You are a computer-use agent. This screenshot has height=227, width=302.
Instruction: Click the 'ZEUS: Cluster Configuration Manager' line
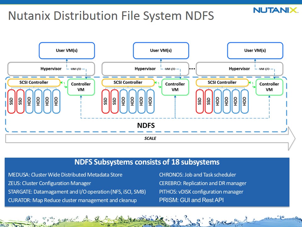coord(49,183)
